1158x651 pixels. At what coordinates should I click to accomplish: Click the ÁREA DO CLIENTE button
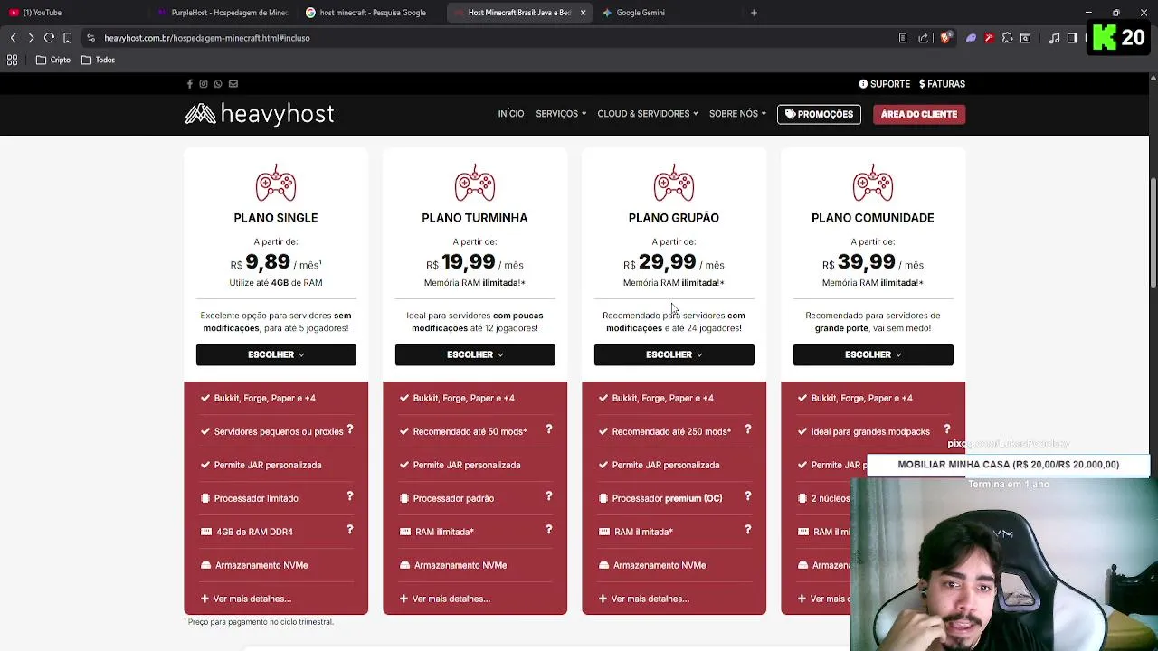point(919,114)
